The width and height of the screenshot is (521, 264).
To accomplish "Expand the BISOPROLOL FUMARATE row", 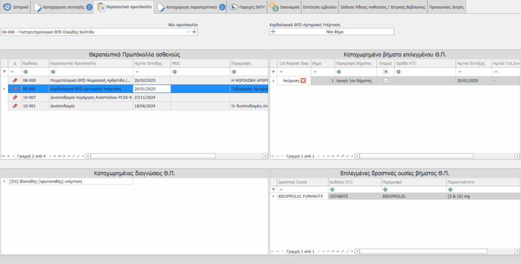I will click(x=273, y=196).
